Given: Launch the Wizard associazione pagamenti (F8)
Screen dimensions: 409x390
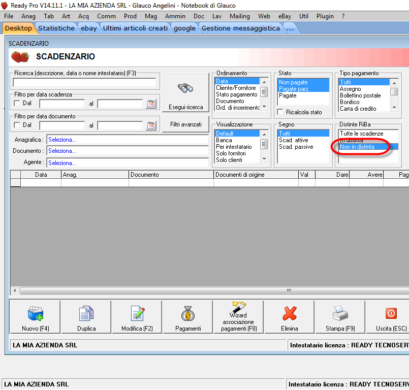Looking at the screenshot, I should pyautogui.click(x=239, y=317).
